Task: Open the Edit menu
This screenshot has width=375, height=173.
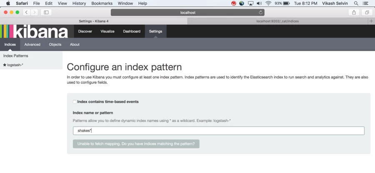Action: click(49, 3)
